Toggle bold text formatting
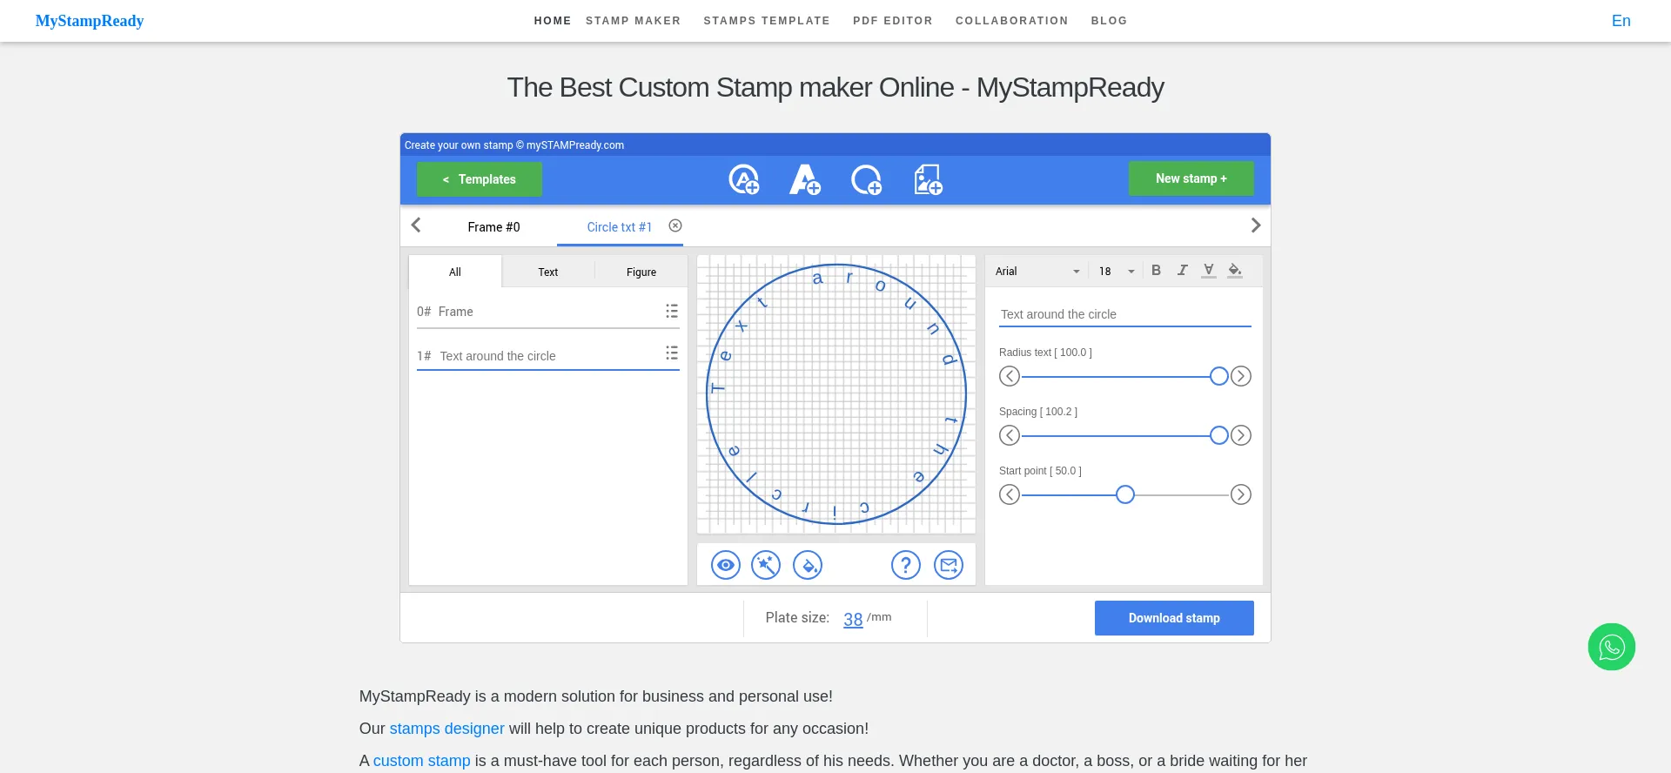This screenshot has height=773, width=1671. (1156, 270)
